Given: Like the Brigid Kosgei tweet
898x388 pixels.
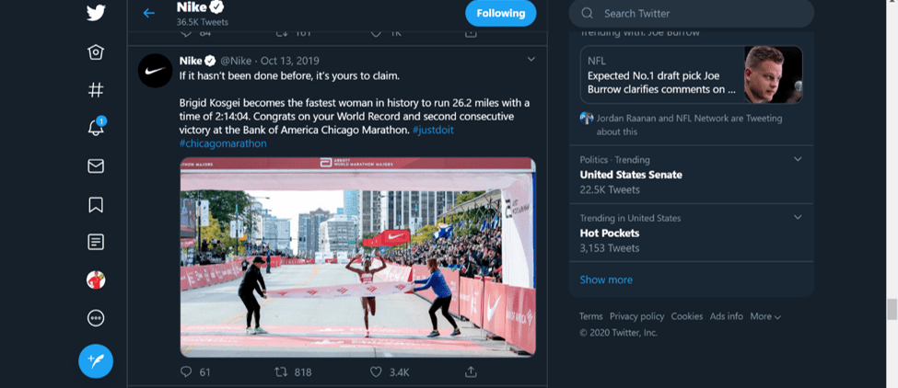Looking at the screenshot, I should (x=376, y=371).
